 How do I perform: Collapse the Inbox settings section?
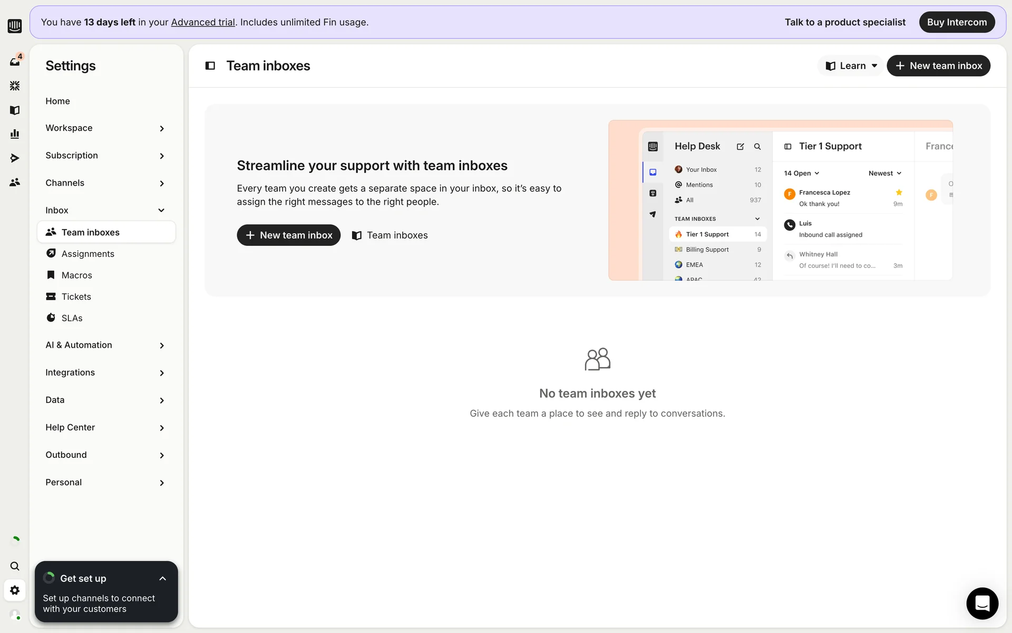pos(161,210)
